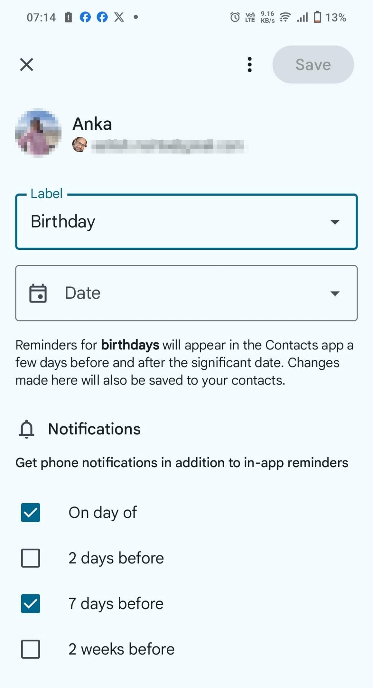Viewport: 373px width, 688px height.
Task: Tap Anka's profile photo thumbnail
Action: pyautogui.click(x=38, y=133)
